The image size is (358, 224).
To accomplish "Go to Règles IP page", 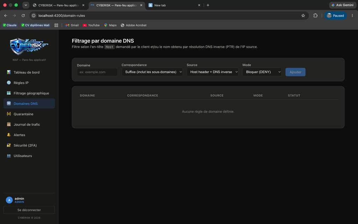I will tap(29, 83).
